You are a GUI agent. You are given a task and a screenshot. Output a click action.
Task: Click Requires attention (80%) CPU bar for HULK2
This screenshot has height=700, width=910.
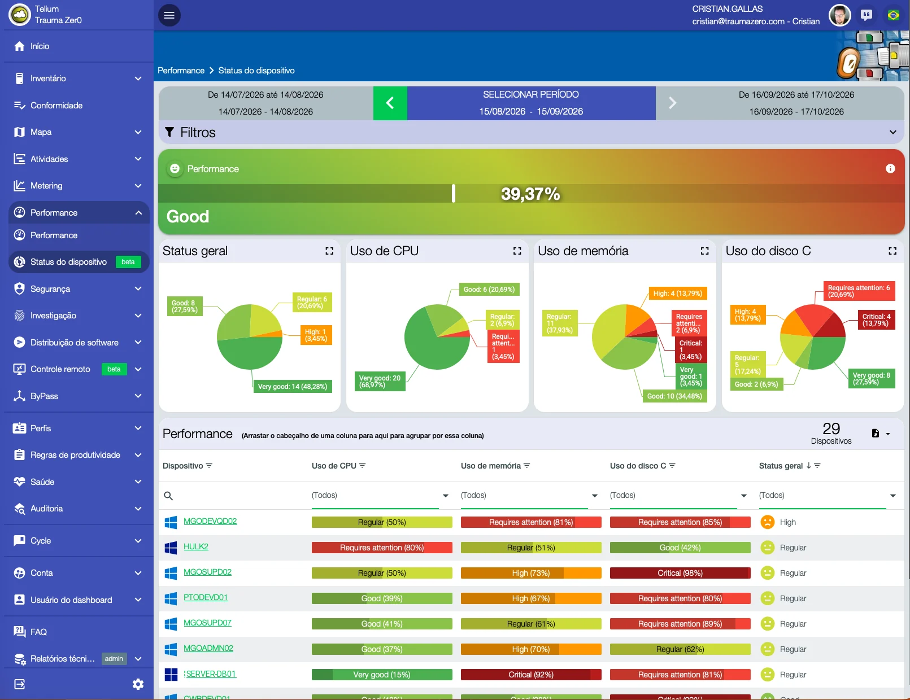click(382, 548)
